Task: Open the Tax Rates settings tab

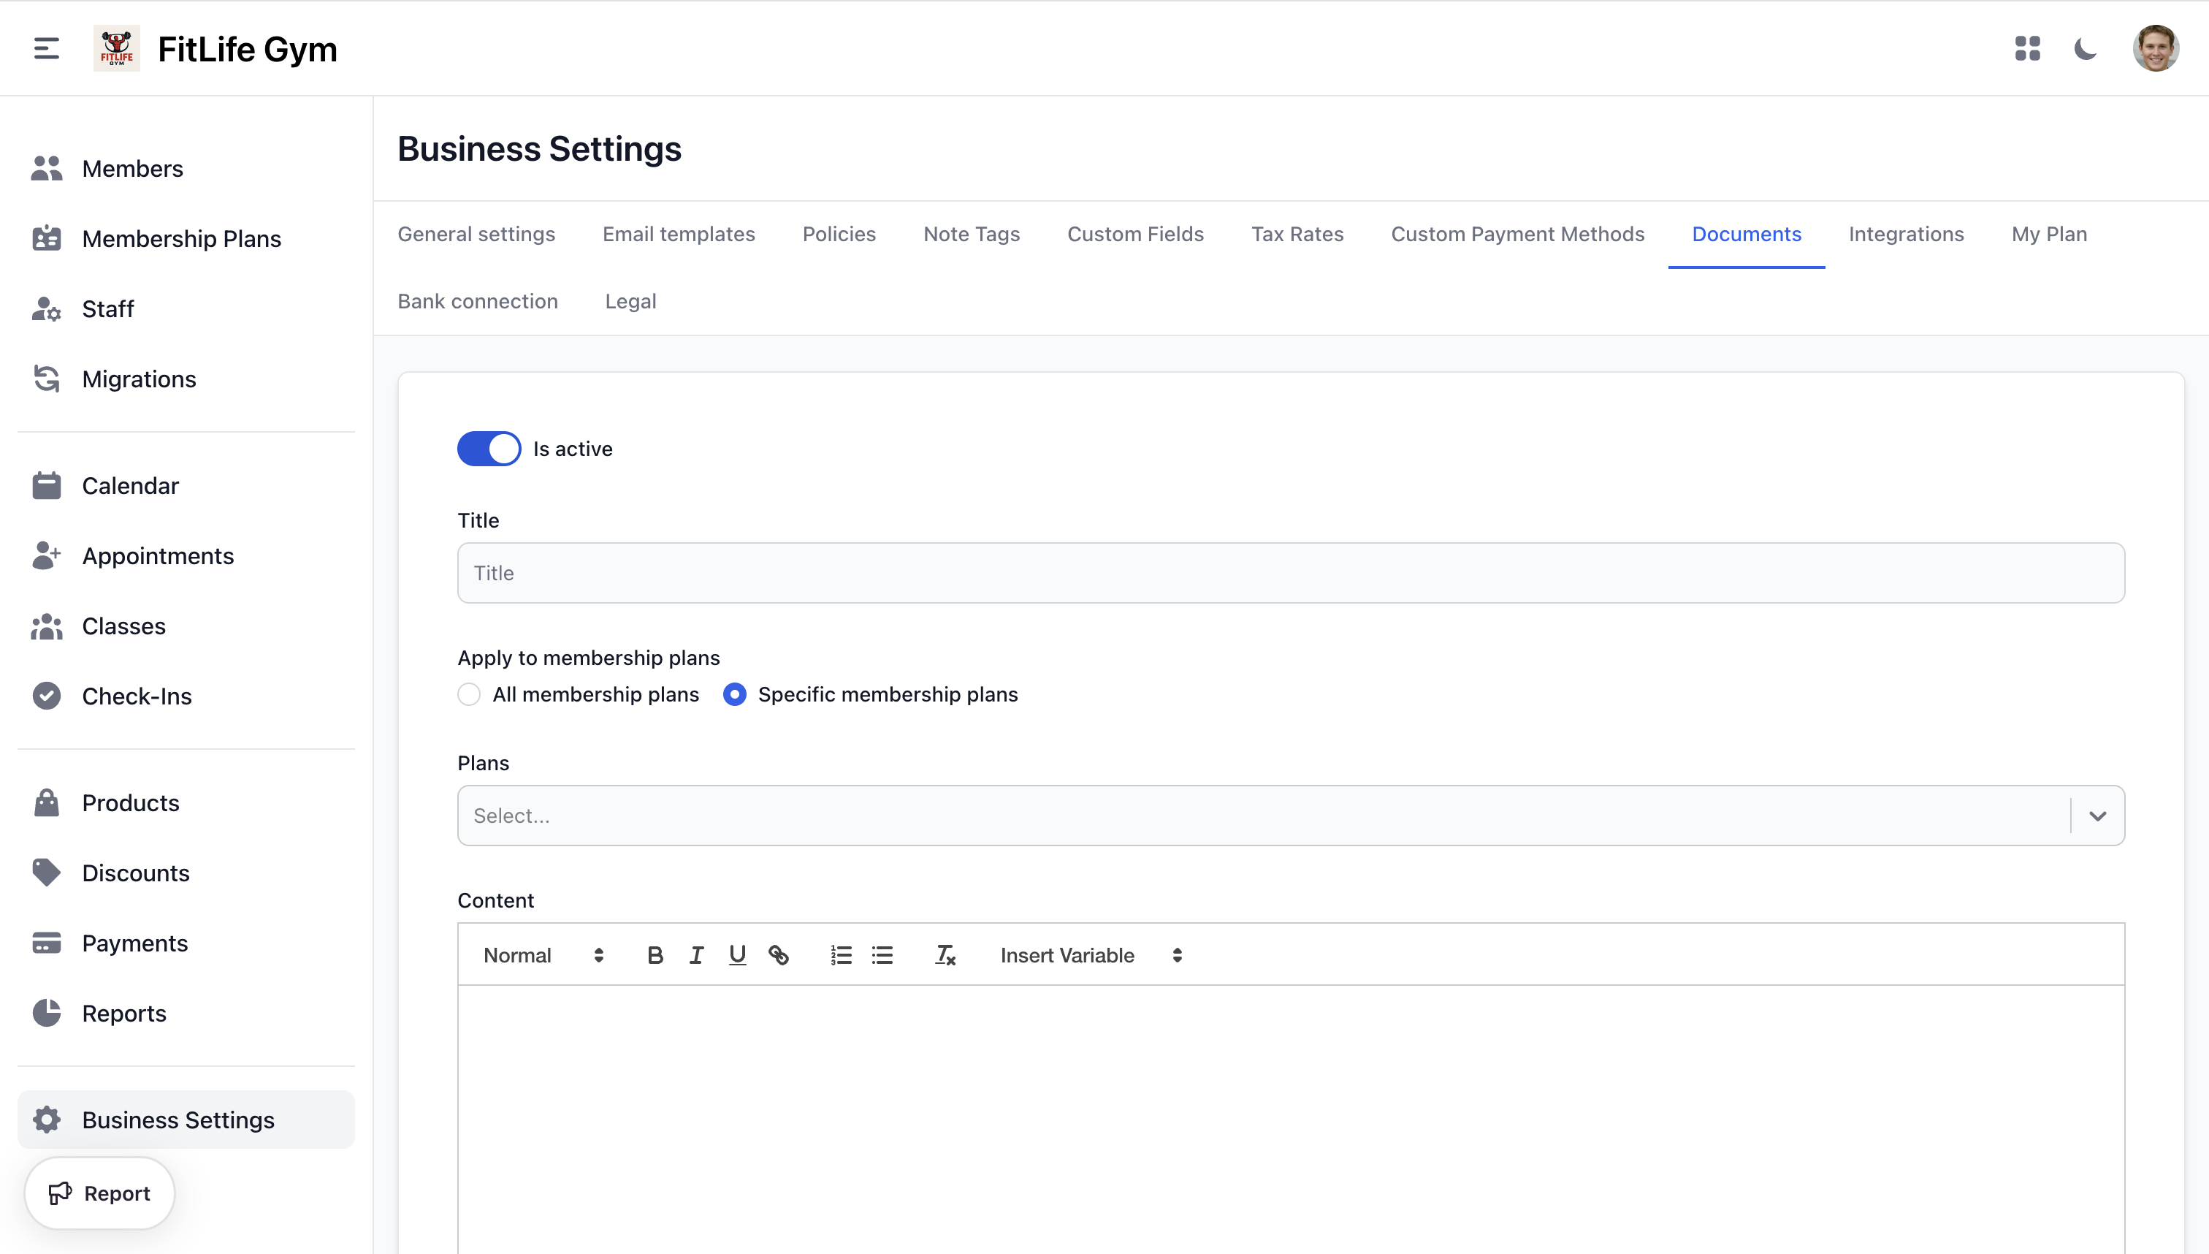Action: 1297,233
